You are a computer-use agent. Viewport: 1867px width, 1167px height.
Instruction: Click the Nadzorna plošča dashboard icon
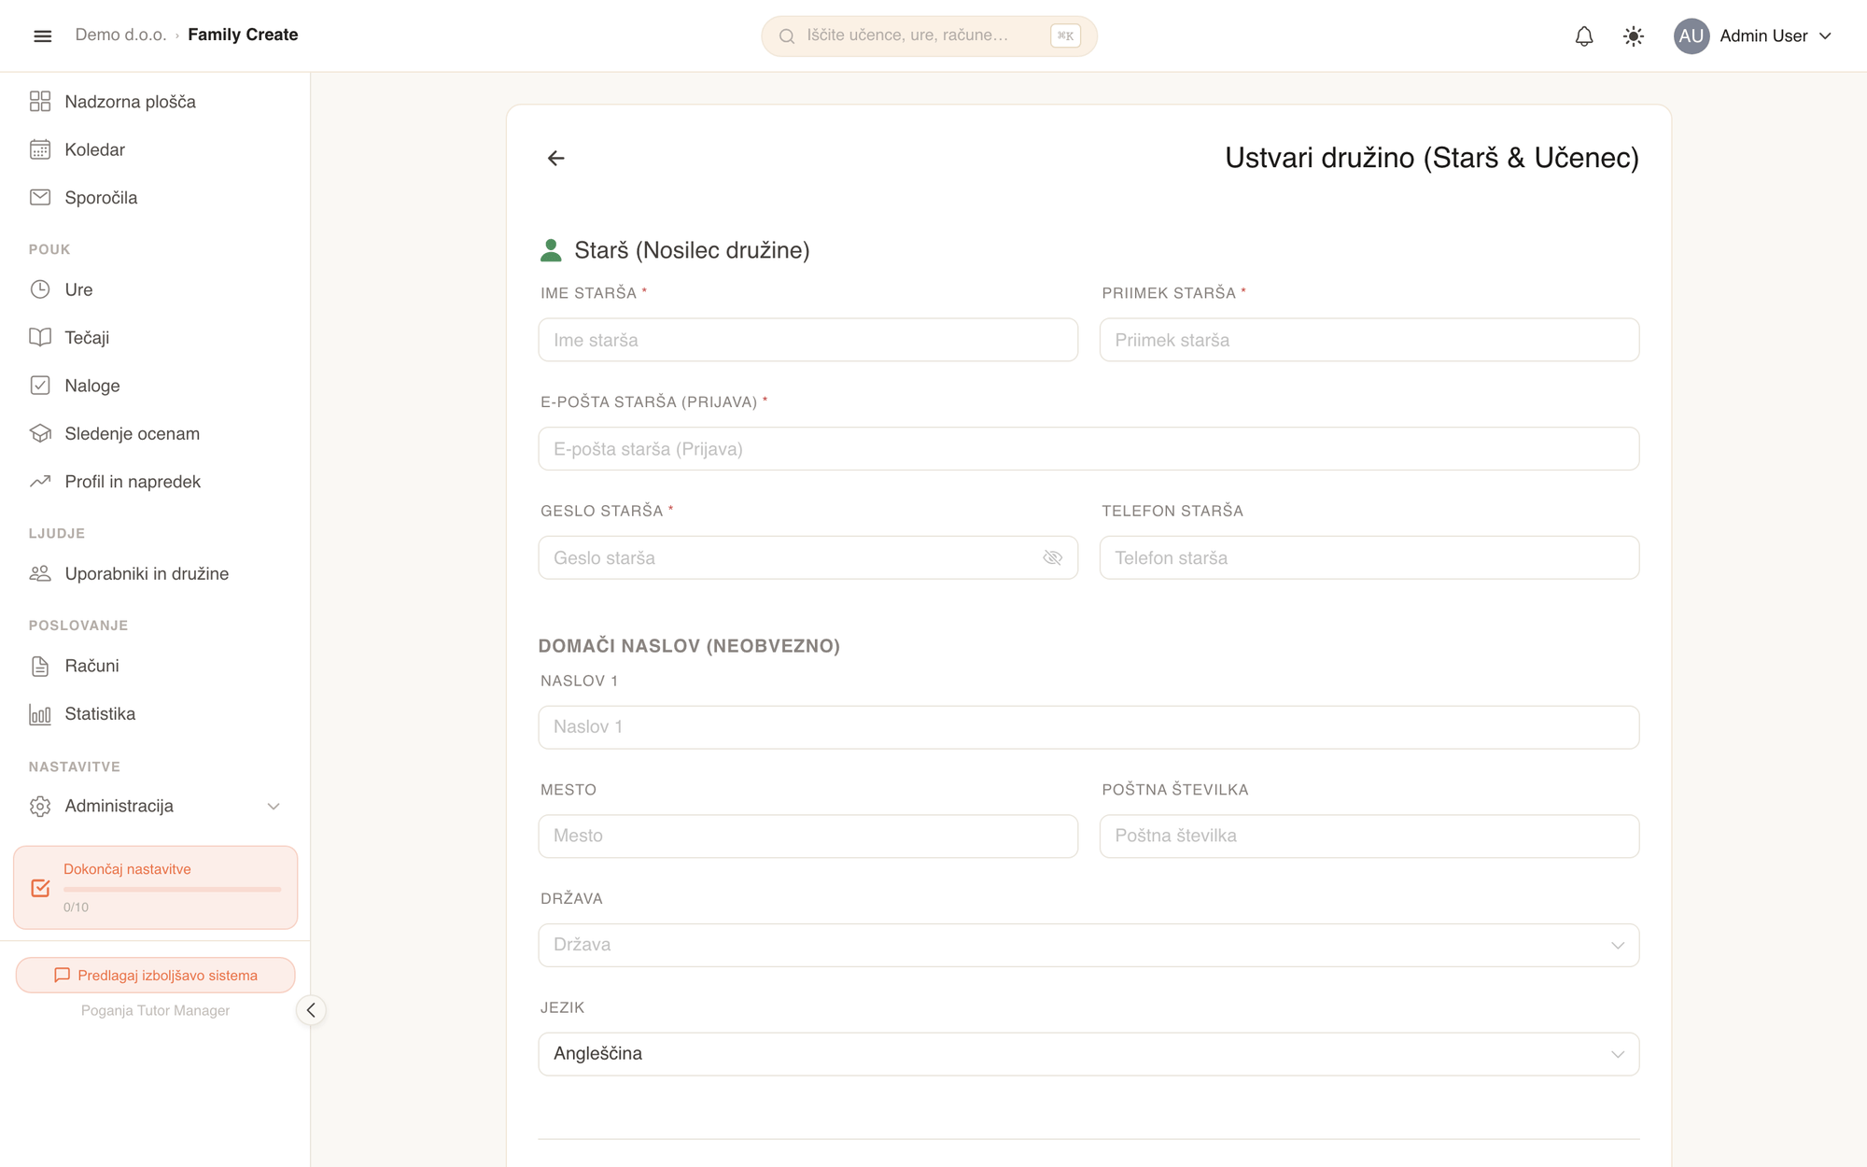pos(40,102)
